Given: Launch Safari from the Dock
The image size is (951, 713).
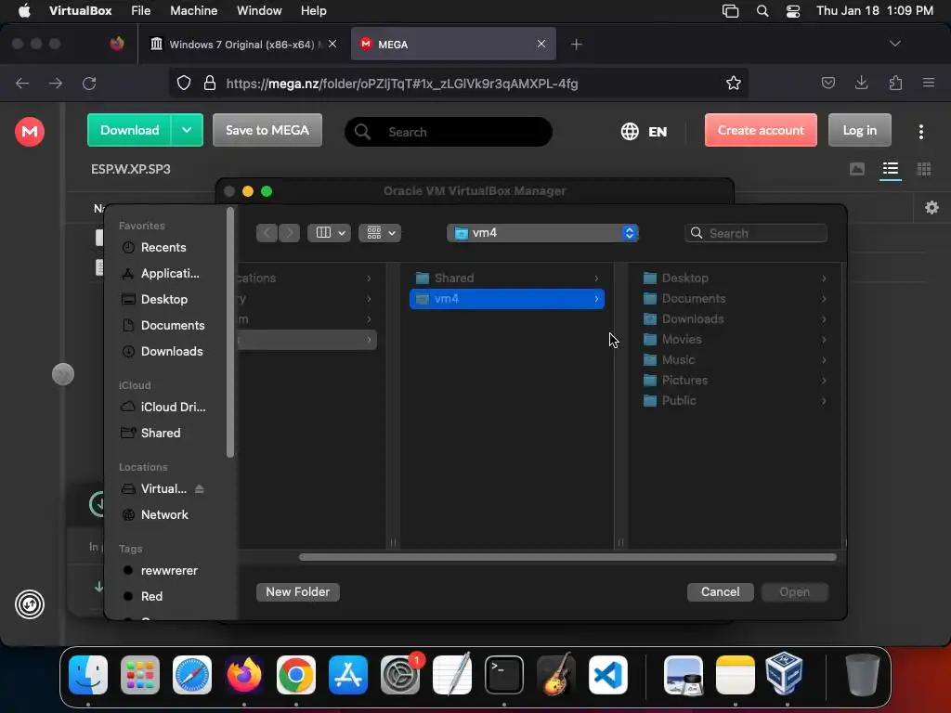Looking at the screenshot, I should pyautogui.click(x=192, y=675).
